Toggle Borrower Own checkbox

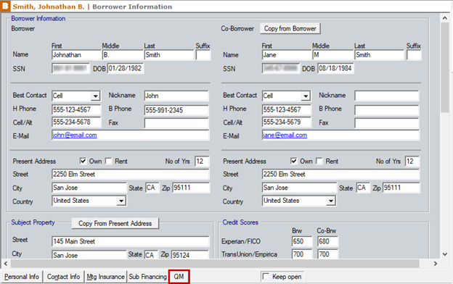[83, 161]
